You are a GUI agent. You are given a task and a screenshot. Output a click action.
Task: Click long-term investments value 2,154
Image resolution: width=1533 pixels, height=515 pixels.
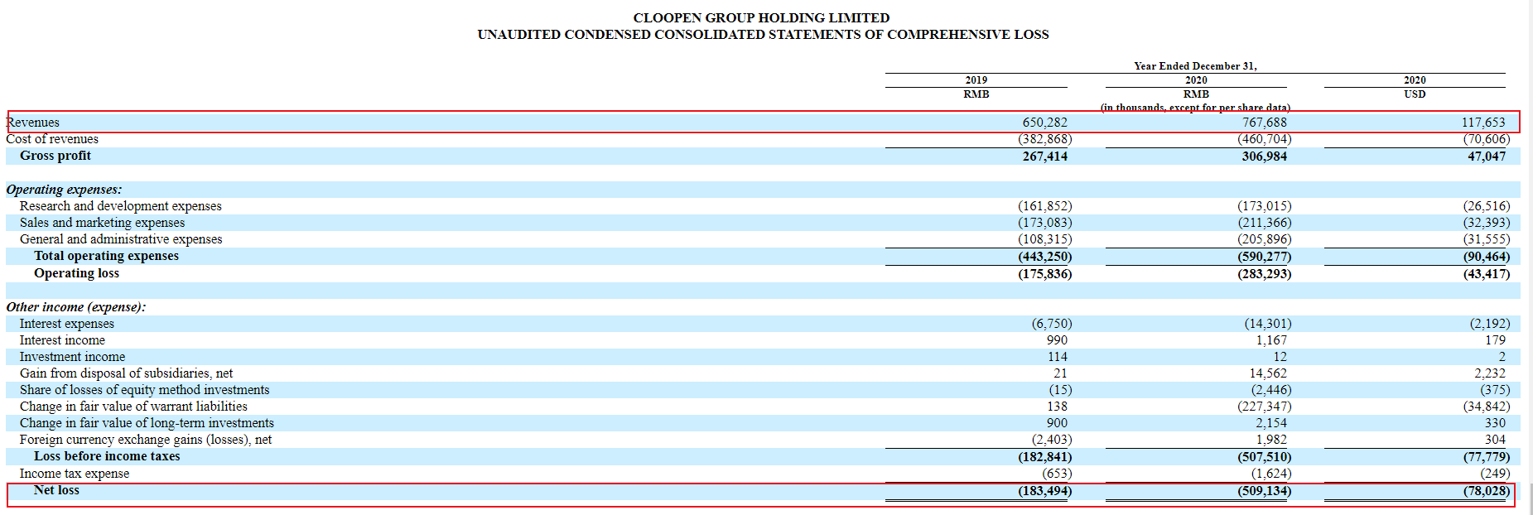(x=1271, y=423)
